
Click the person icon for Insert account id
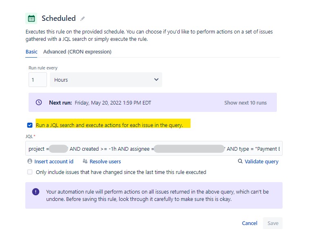tap(30, 161)
